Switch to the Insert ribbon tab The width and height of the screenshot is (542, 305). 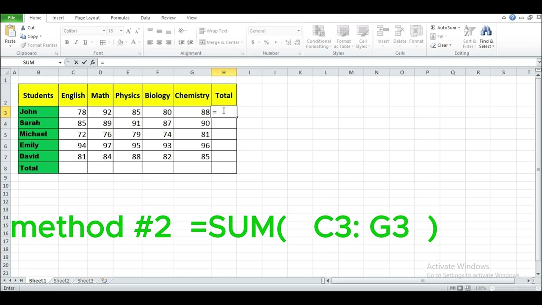[x=58, y=18]
